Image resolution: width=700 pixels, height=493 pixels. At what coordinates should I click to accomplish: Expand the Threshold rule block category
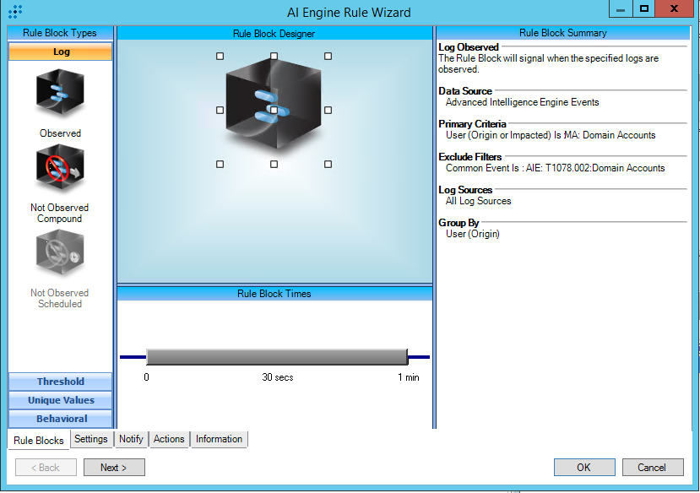(61, 382)
